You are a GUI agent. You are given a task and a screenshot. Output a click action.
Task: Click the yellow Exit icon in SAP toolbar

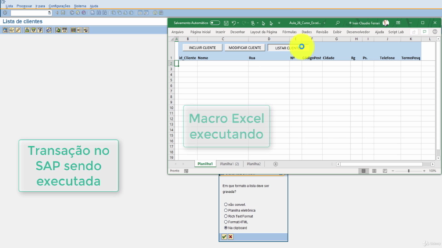pyautogui.click(x=78, y=12)
